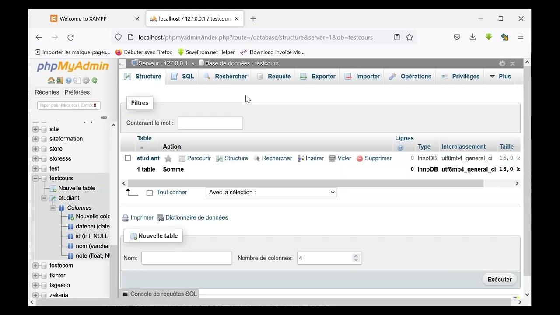Viewport: 560px width, 315px height.
Task: Hide navigation panel left arrow icon
Action: coord(122,64)
